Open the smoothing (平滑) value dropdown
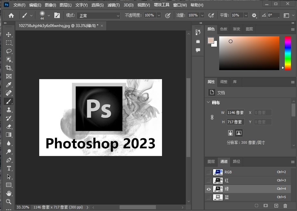This screenshot has width=297, height=211. [246, 15]
